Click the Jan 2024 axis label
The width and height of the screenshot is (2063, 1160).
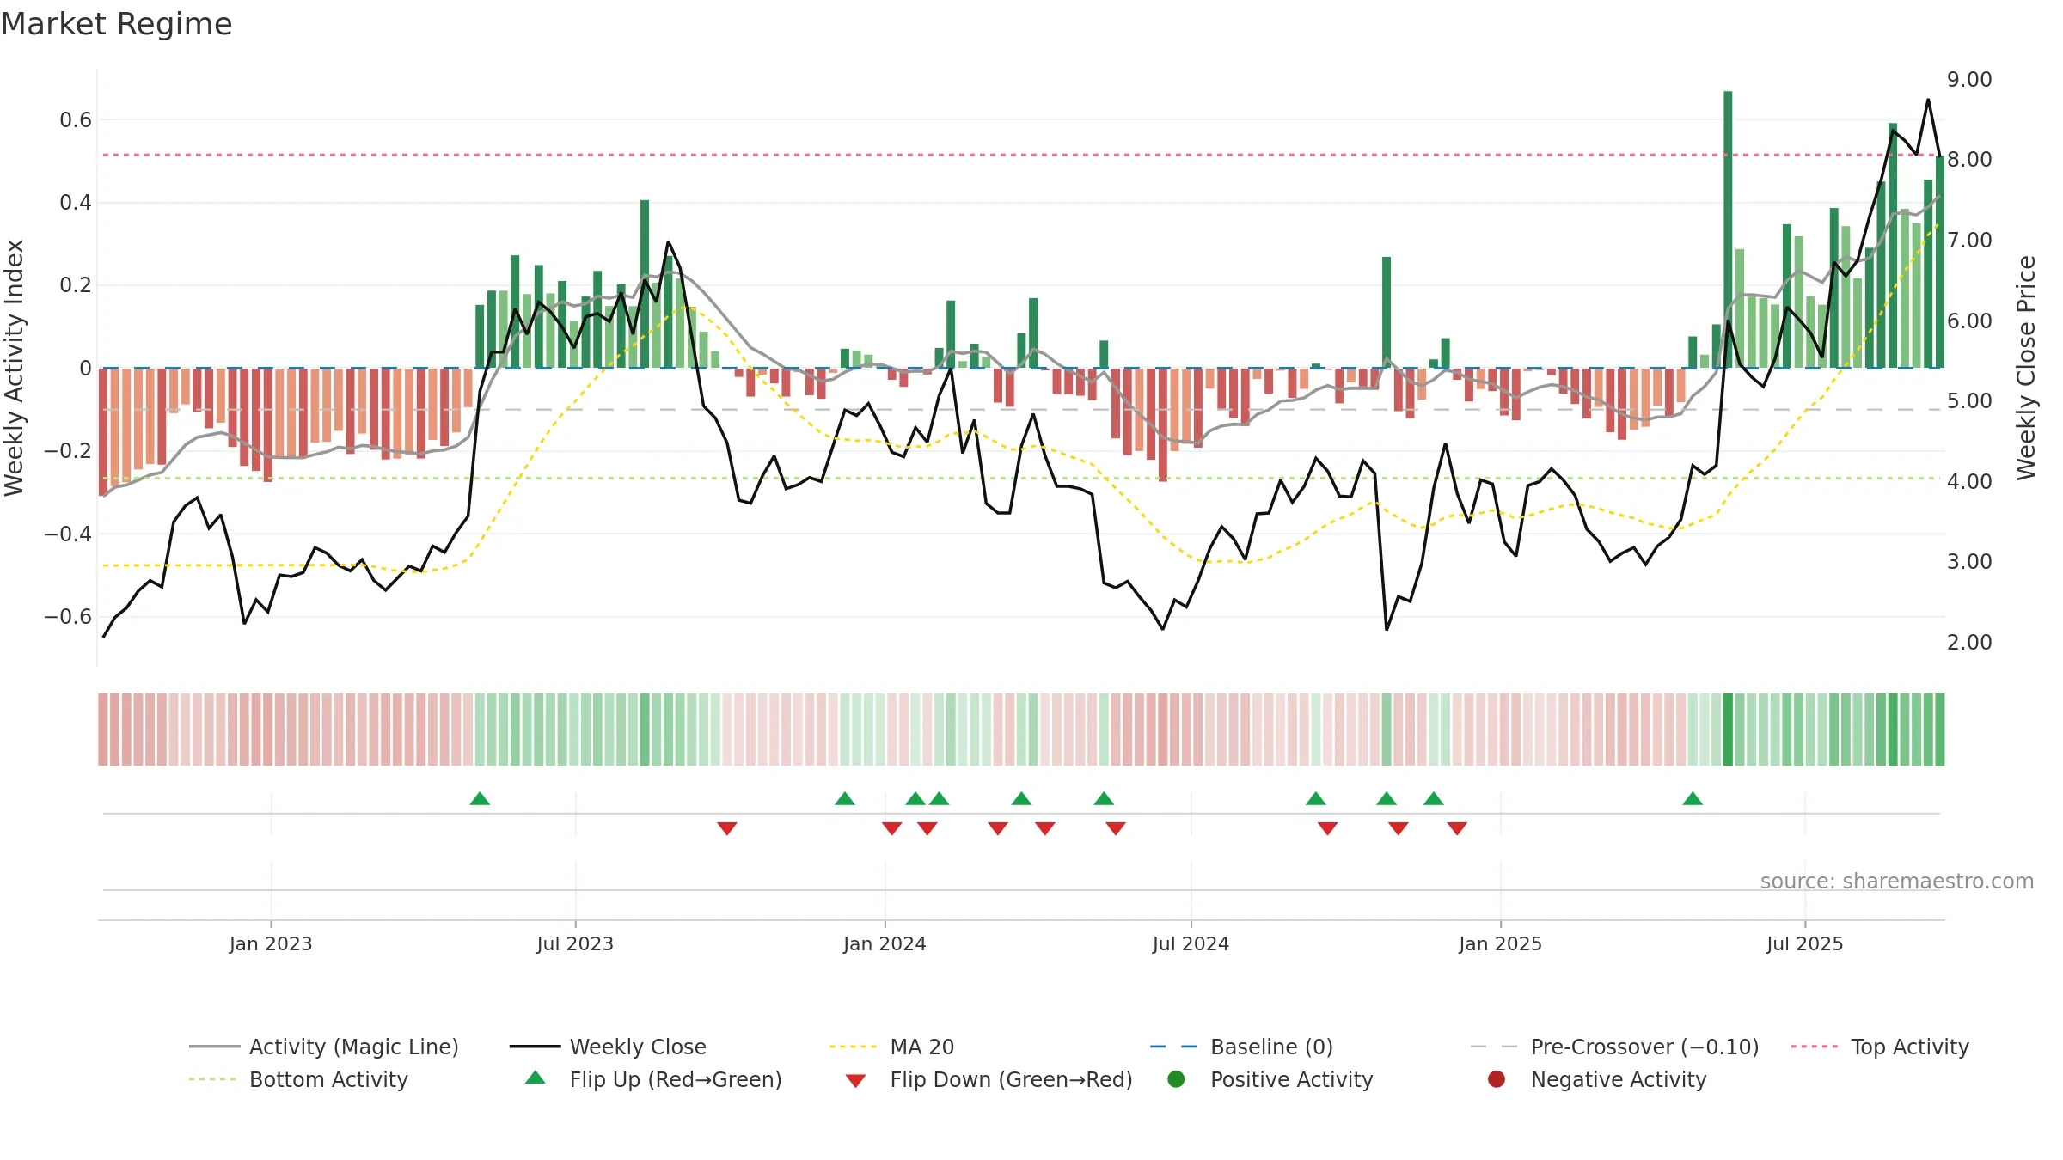coord(885,943)
